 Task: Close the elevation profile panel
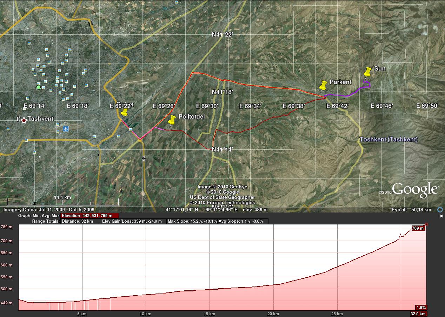pyautogui.click(x=441, y=216)
